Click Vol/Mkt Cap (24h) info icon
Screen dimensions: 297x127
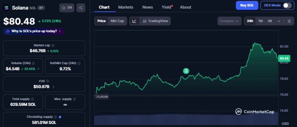point(79,63)
